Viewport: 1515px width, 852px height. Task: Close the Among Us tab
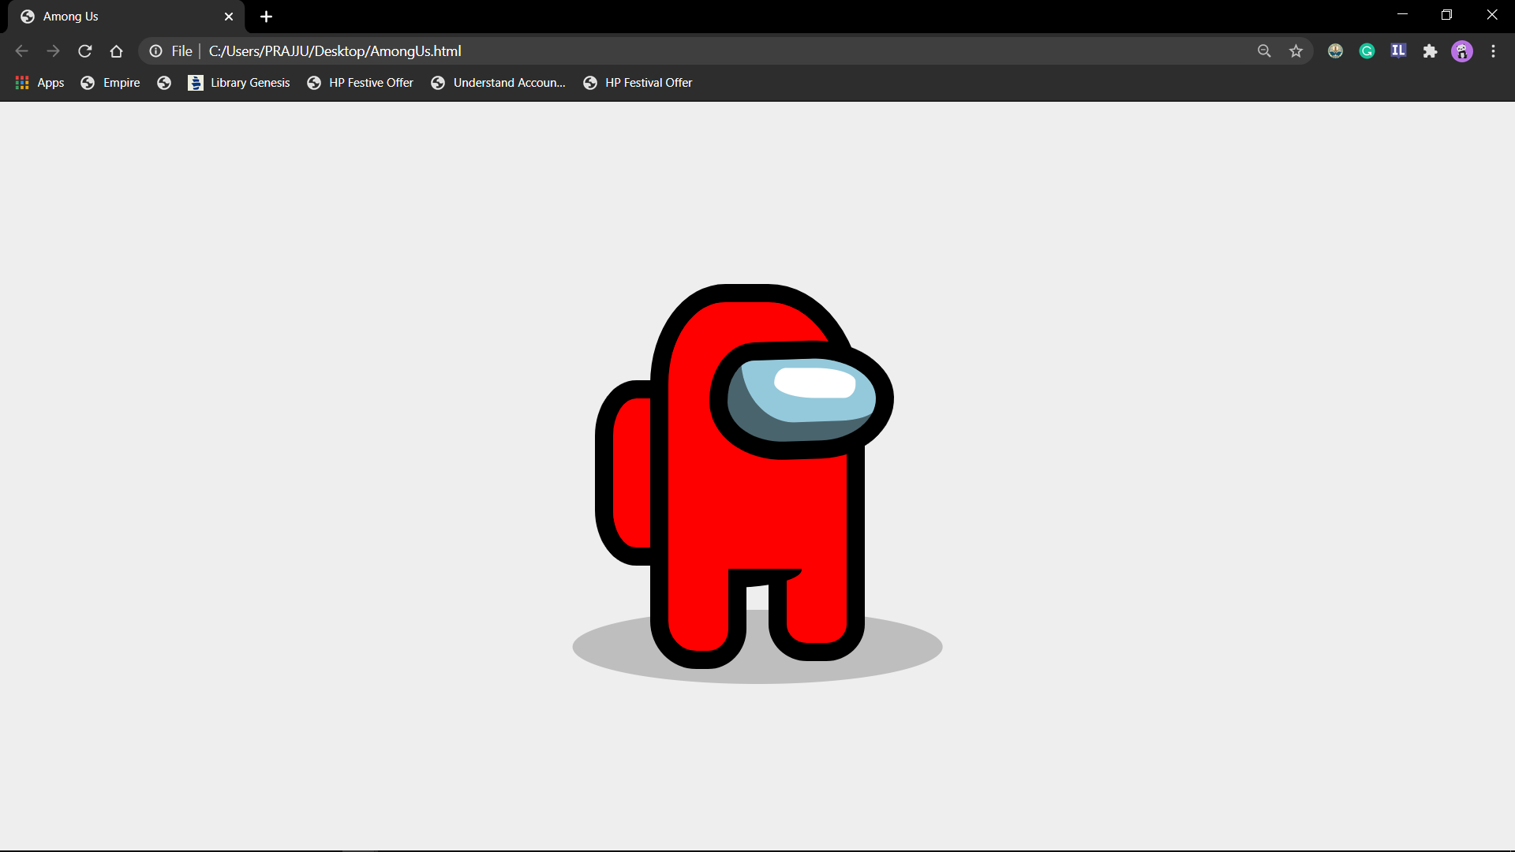coord(229,17)
